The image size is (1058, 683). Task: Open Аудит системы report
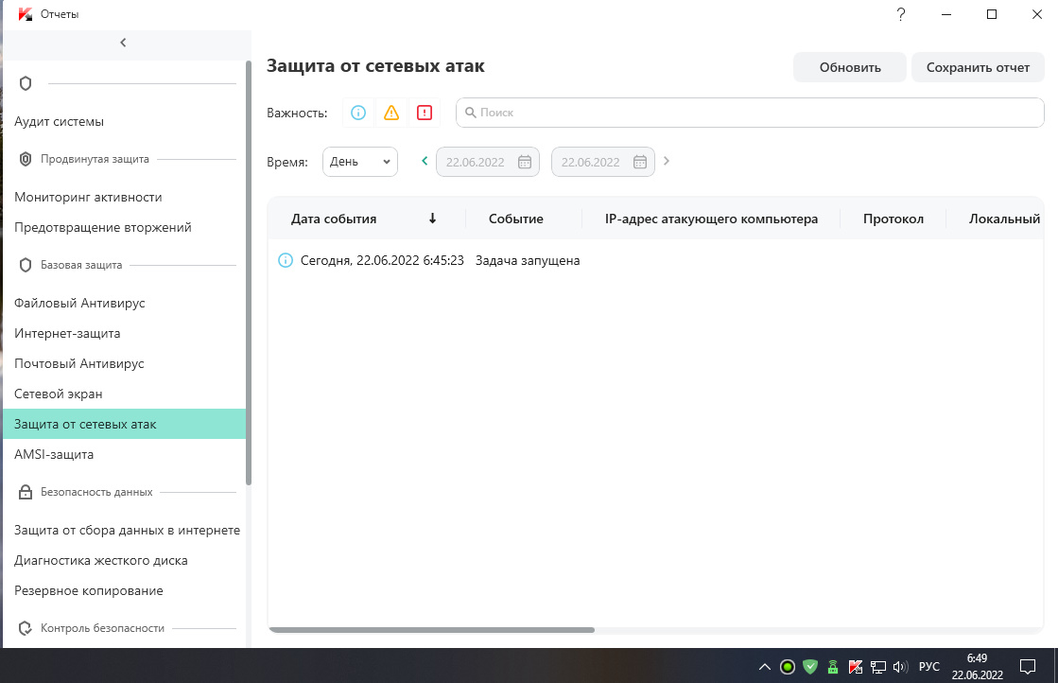coord(59,121)
